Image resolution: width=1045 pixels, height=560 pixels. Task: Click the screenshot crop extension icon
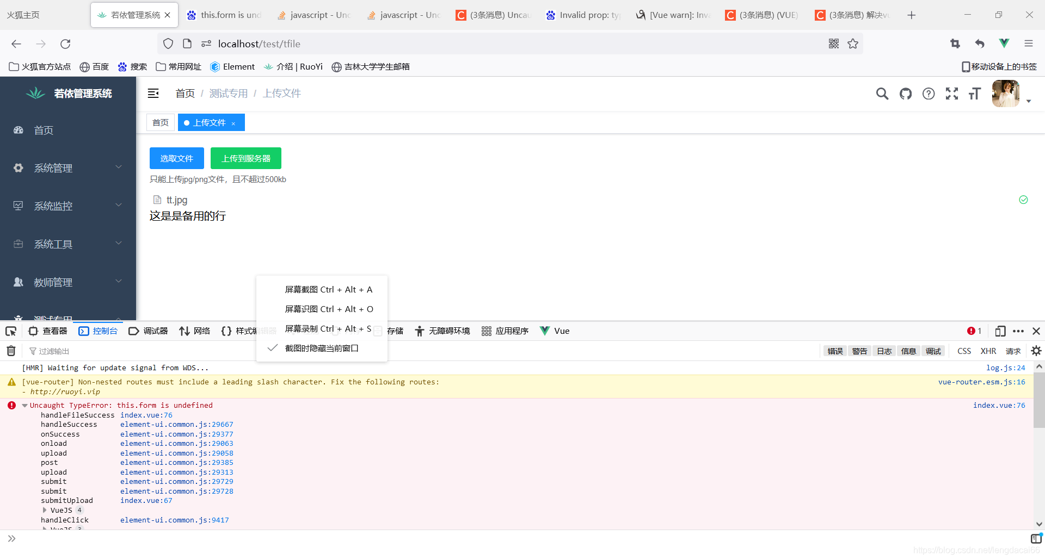tap(955, 43)
